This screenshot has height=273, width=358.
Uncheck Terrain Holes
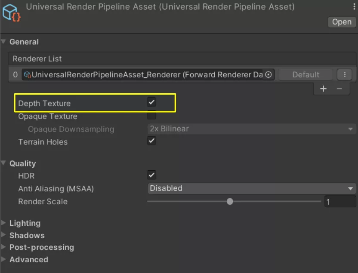(x=151, y=141)
